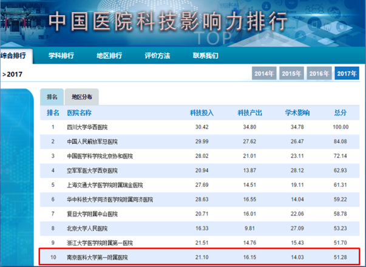Switch to the 2015年 ranking
The image size is (366, 267).
click(291, 73)
